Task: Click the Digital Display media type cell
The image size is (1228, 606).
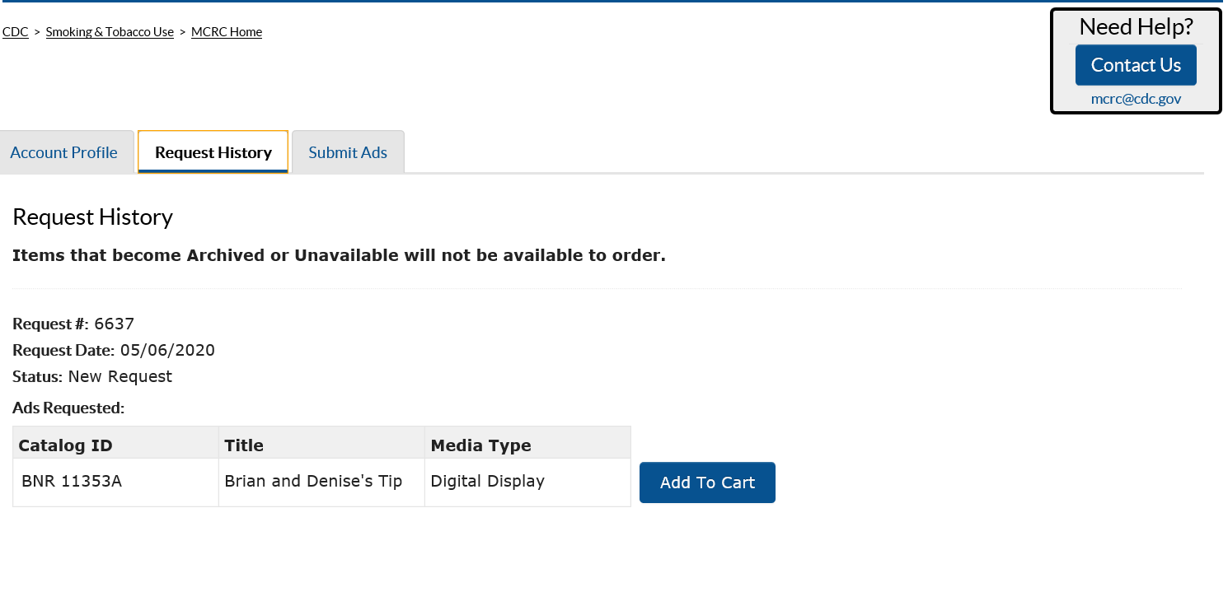Action: click(x=488, y=481)
